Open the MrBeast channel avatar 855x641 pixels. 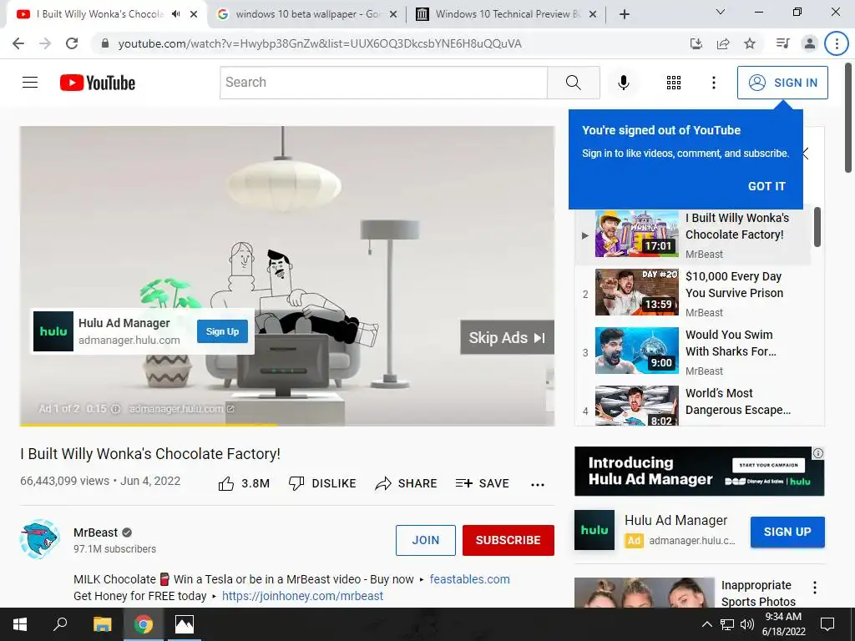39,539
